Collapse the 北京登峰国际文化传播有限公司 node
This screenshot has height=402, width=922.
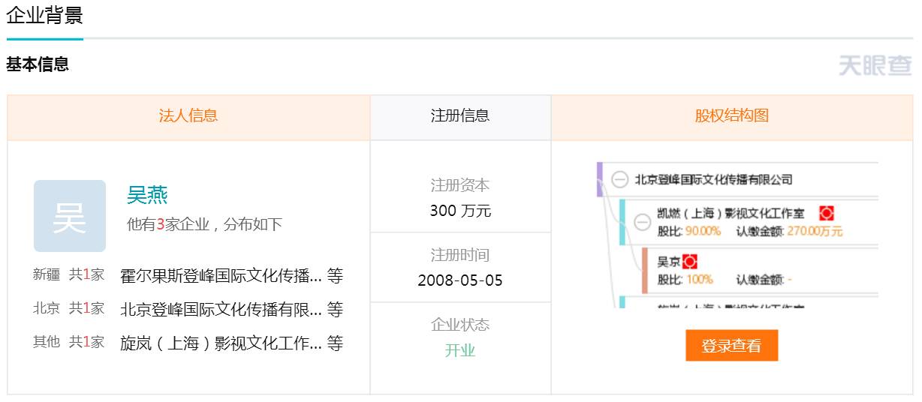[x=619, y=179]
